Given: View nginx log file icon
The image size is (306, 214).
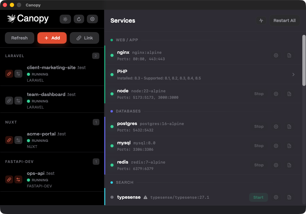Looking at the screenshot, I should [289, 55].
